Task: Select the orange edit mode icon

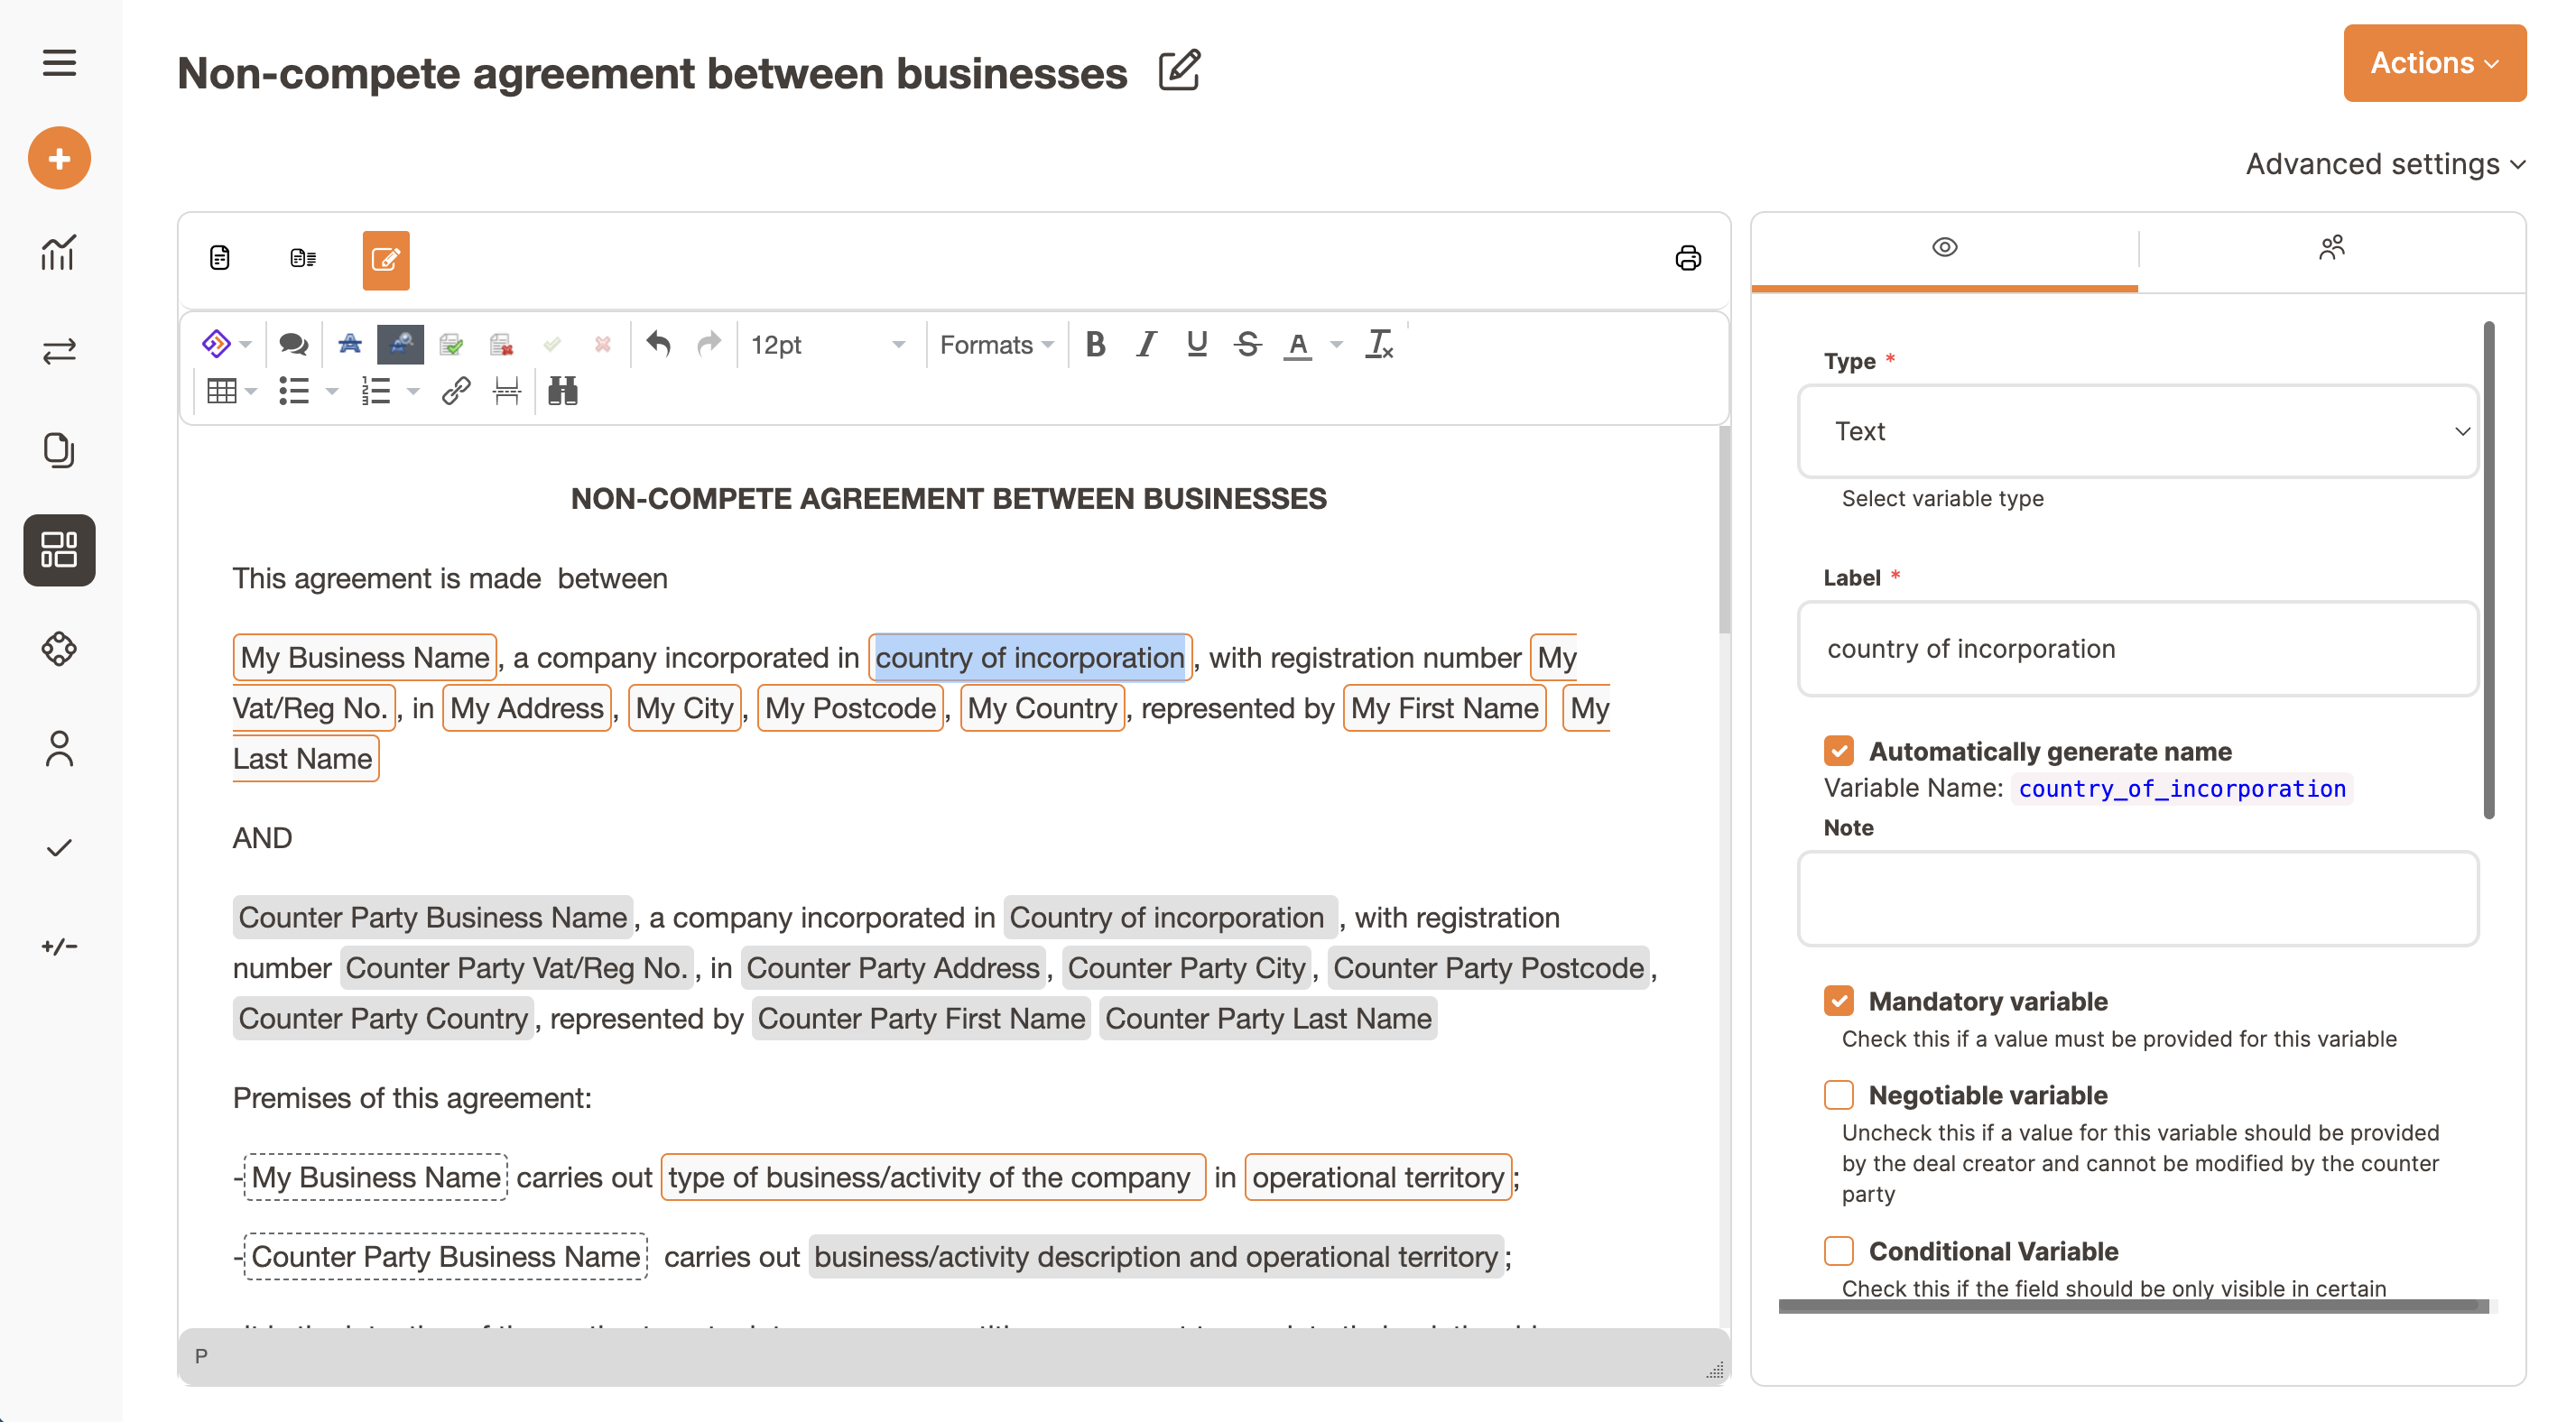Action: (x=385, y=260)
